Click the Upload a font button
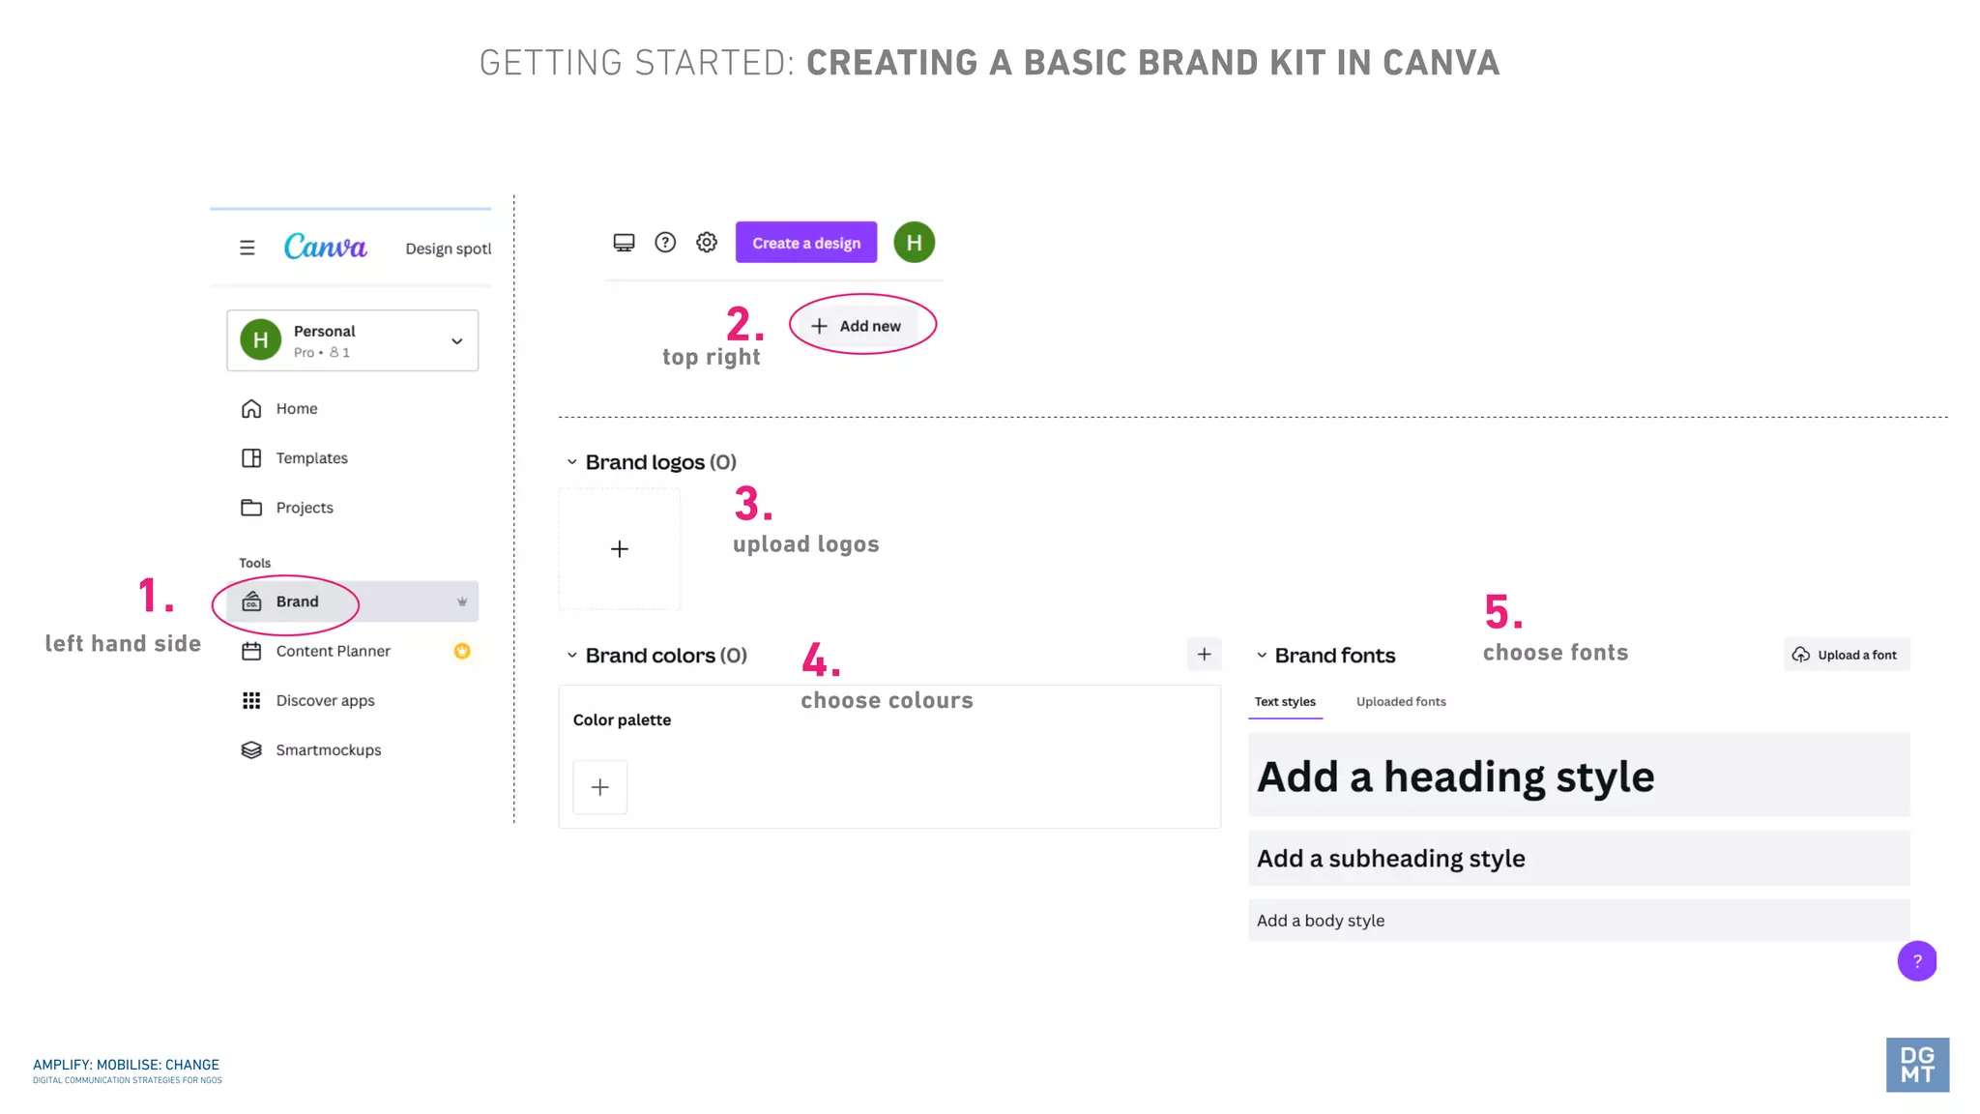Viewport: 1980px width, 1114px height. 1847,655
